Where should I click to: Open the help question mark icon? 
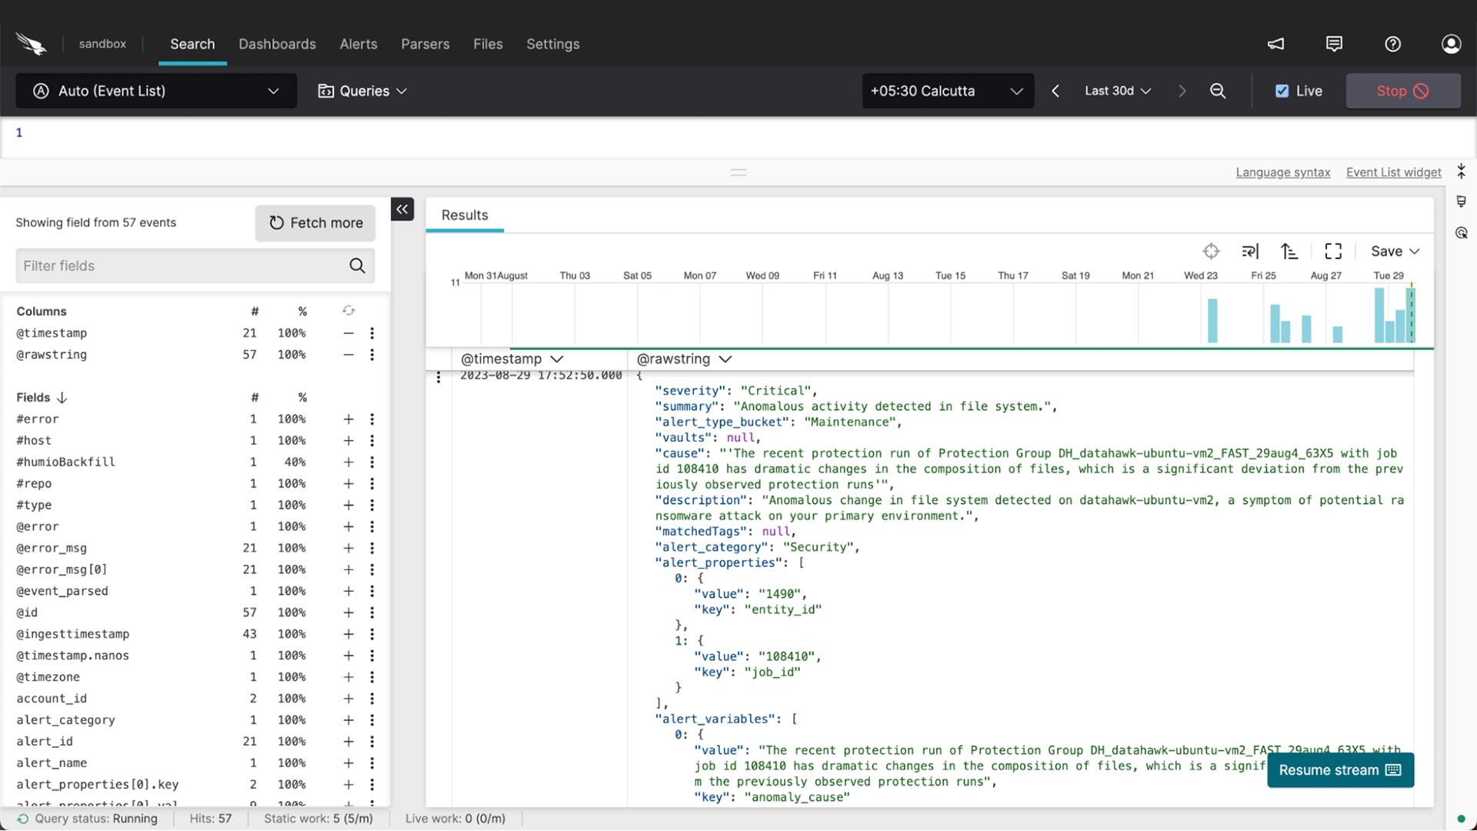1392,44
